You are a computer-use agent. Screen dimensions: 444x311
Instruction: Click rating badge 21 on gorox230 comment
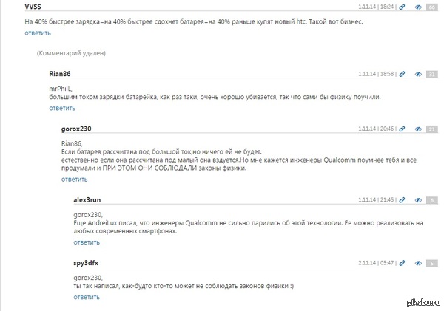[431, 129]
